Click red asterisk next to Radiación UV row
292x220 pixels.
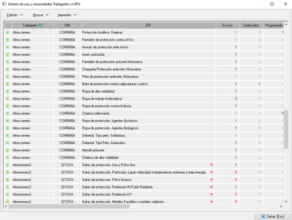click(211, 194)
